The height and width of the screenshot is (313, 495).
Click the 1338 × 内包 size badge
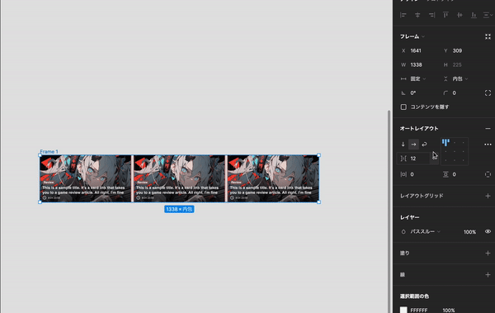(179, 209)
